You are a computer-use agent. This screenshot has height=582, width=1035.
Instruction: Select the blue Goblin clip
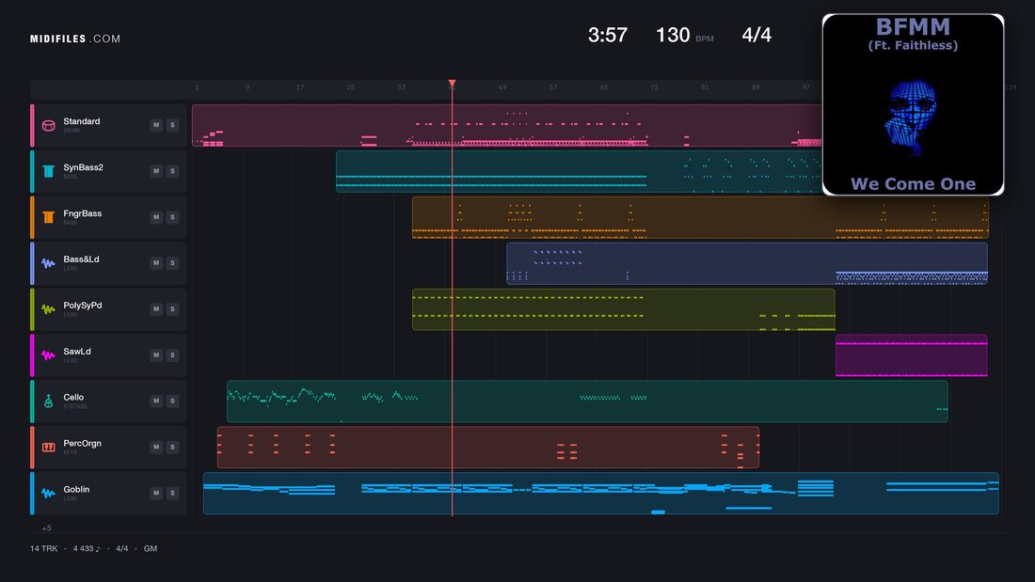tap(601, 493)
